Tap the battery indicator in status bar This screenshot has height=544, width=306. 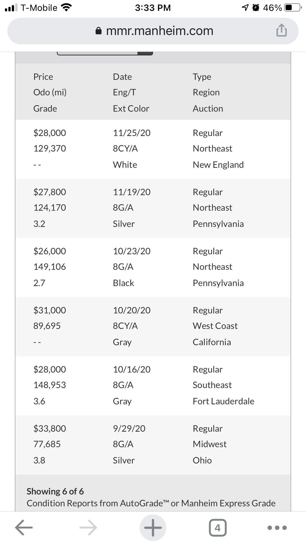tap(293, 7)
